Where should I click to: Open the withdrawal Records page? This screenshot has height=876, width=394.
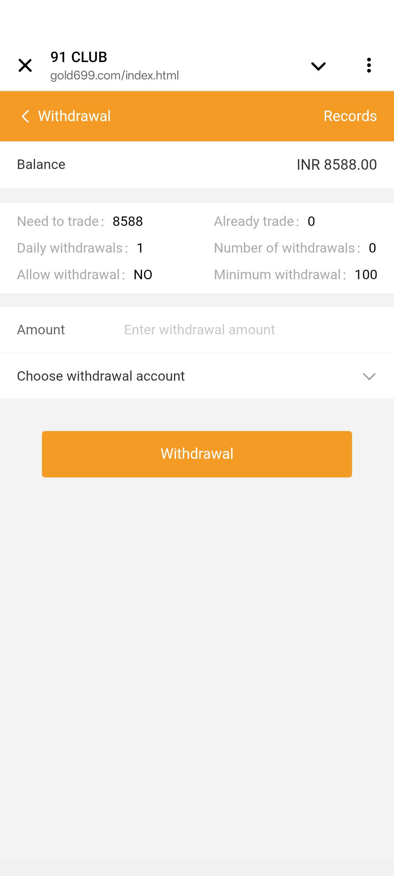[x=350, y=116]
